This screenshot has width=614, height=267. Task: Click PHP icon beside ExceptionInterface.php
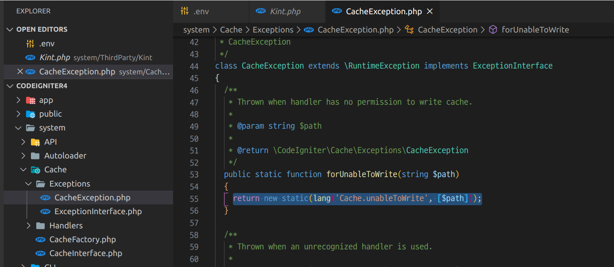(x=46, y=211)
